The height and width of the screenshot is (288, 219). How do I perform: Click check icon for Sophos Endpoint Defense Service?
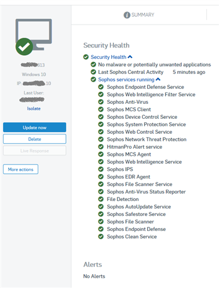[x=101, y=87]
